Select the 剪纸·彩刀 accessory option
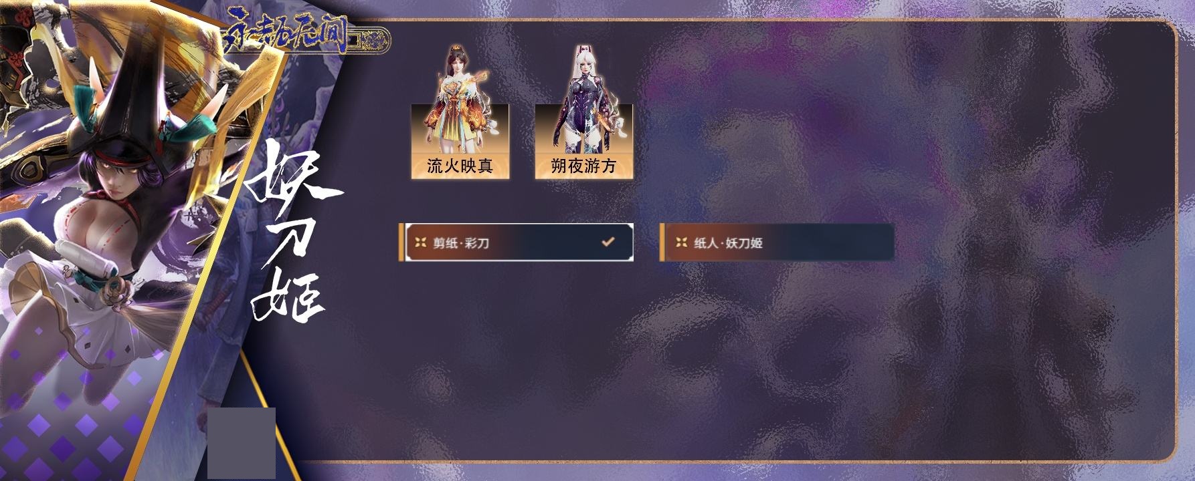Screen dimensions: 1195x481 click(x=516, y=243)
